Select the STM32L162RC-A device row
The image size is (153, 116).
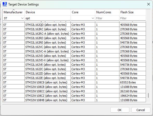pos(74,34)
